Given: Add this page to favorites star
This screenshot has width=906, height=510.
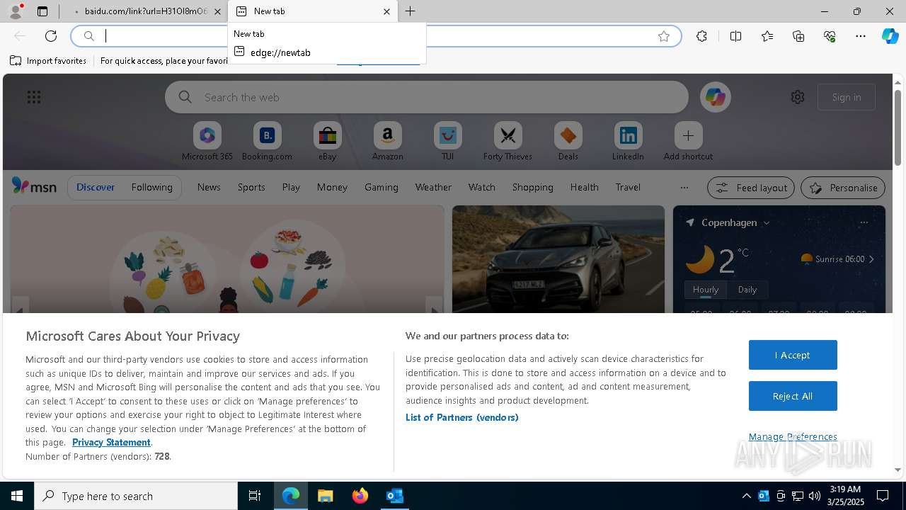Looking at the screenshot, I should coord(664,36).
